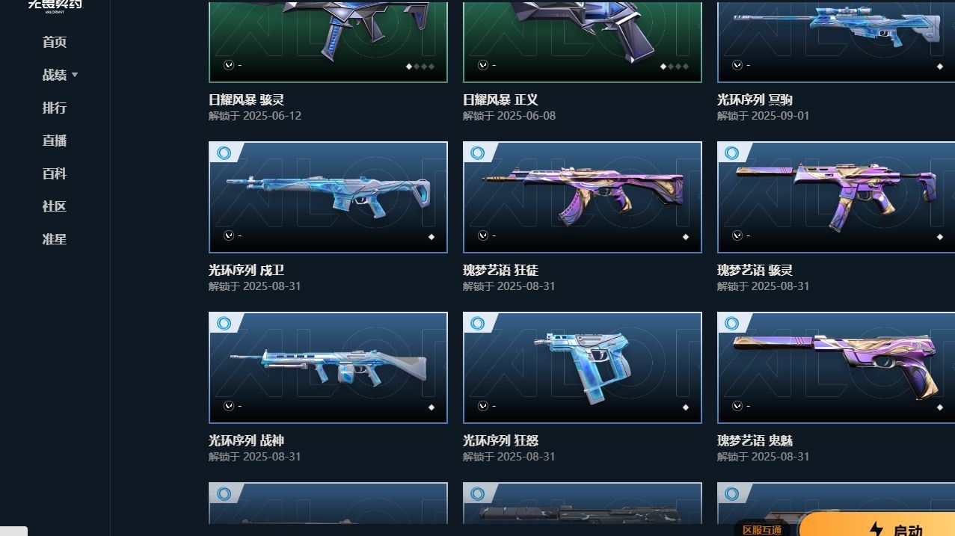This screenshot has height=536, width=955.
Task: Select first level diamond on 日耀风暴 骇灵 card
Action: click(x=409, y=67)
